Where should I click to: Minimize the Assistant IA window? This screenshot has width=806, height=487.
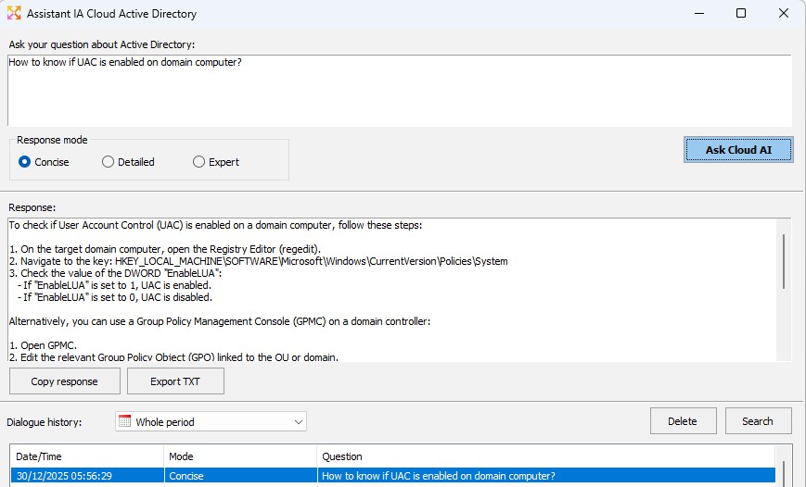click(697, 14)
